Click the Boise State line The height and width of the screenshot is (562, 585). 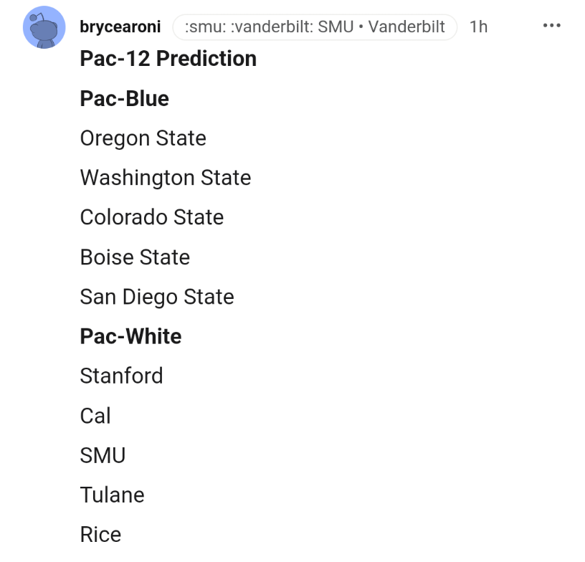point(135,257)
